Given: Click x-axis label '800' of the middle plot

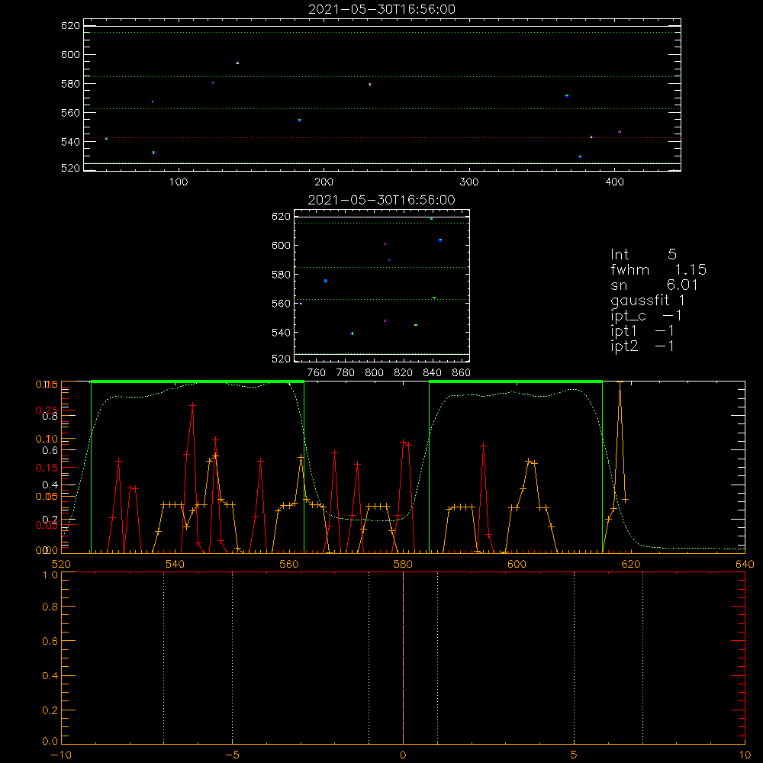Looking at the screenshot, I should point(374,373).
